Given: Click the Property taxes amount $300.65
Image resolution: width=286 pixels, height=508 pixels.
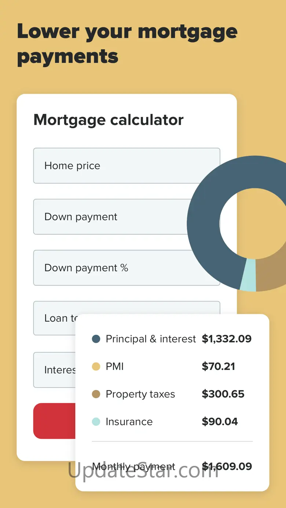Looking at the screenshot, I should (223, 394).
